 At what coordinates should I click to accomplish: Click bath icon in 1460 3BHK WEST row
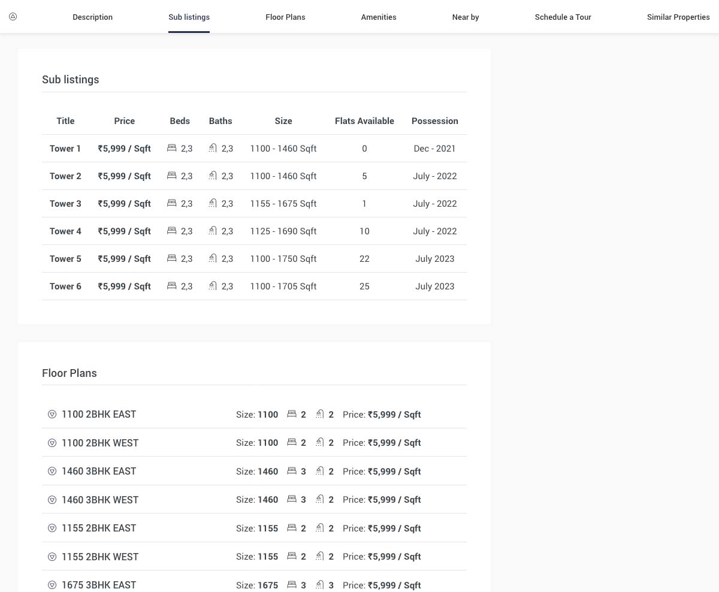[x=320, y=499]
